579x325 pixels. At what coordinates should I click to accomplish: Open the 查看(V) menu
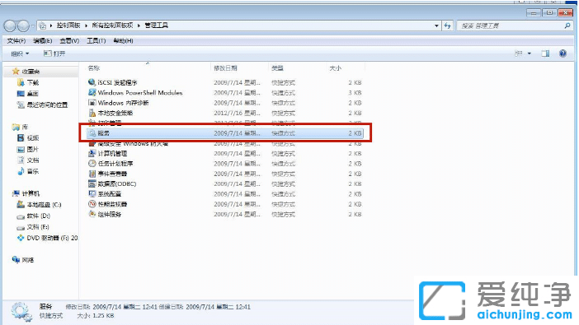70,41
